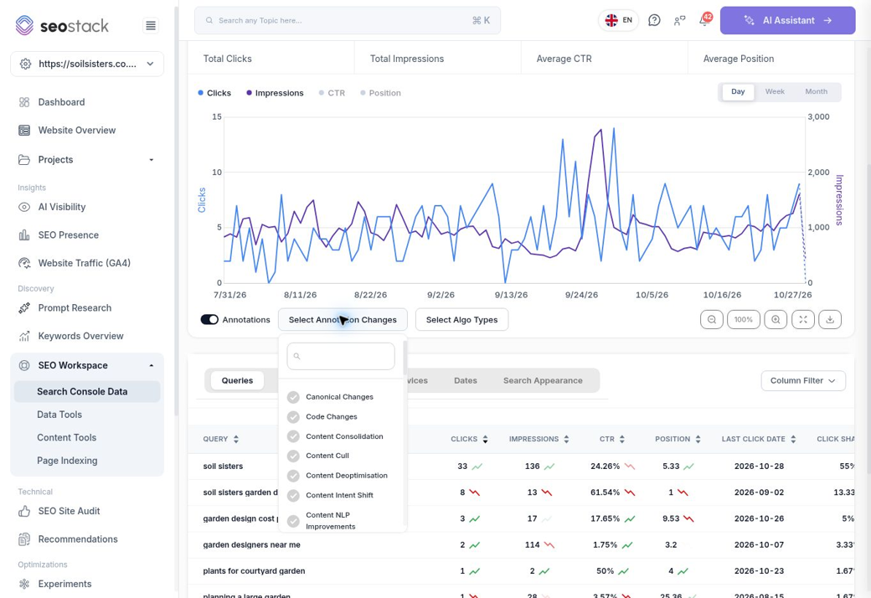This screenshot has height=598, width=871.
Task: Check the Content Cull option
Action: 293,456
